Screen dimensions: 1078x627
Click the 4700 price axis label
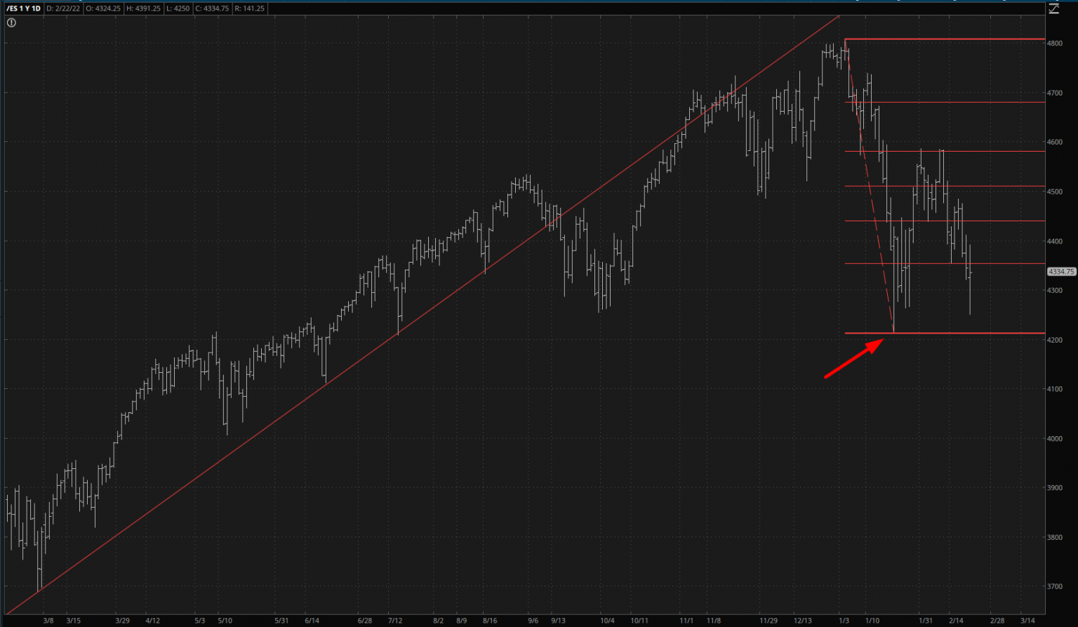click(1055, 93)
